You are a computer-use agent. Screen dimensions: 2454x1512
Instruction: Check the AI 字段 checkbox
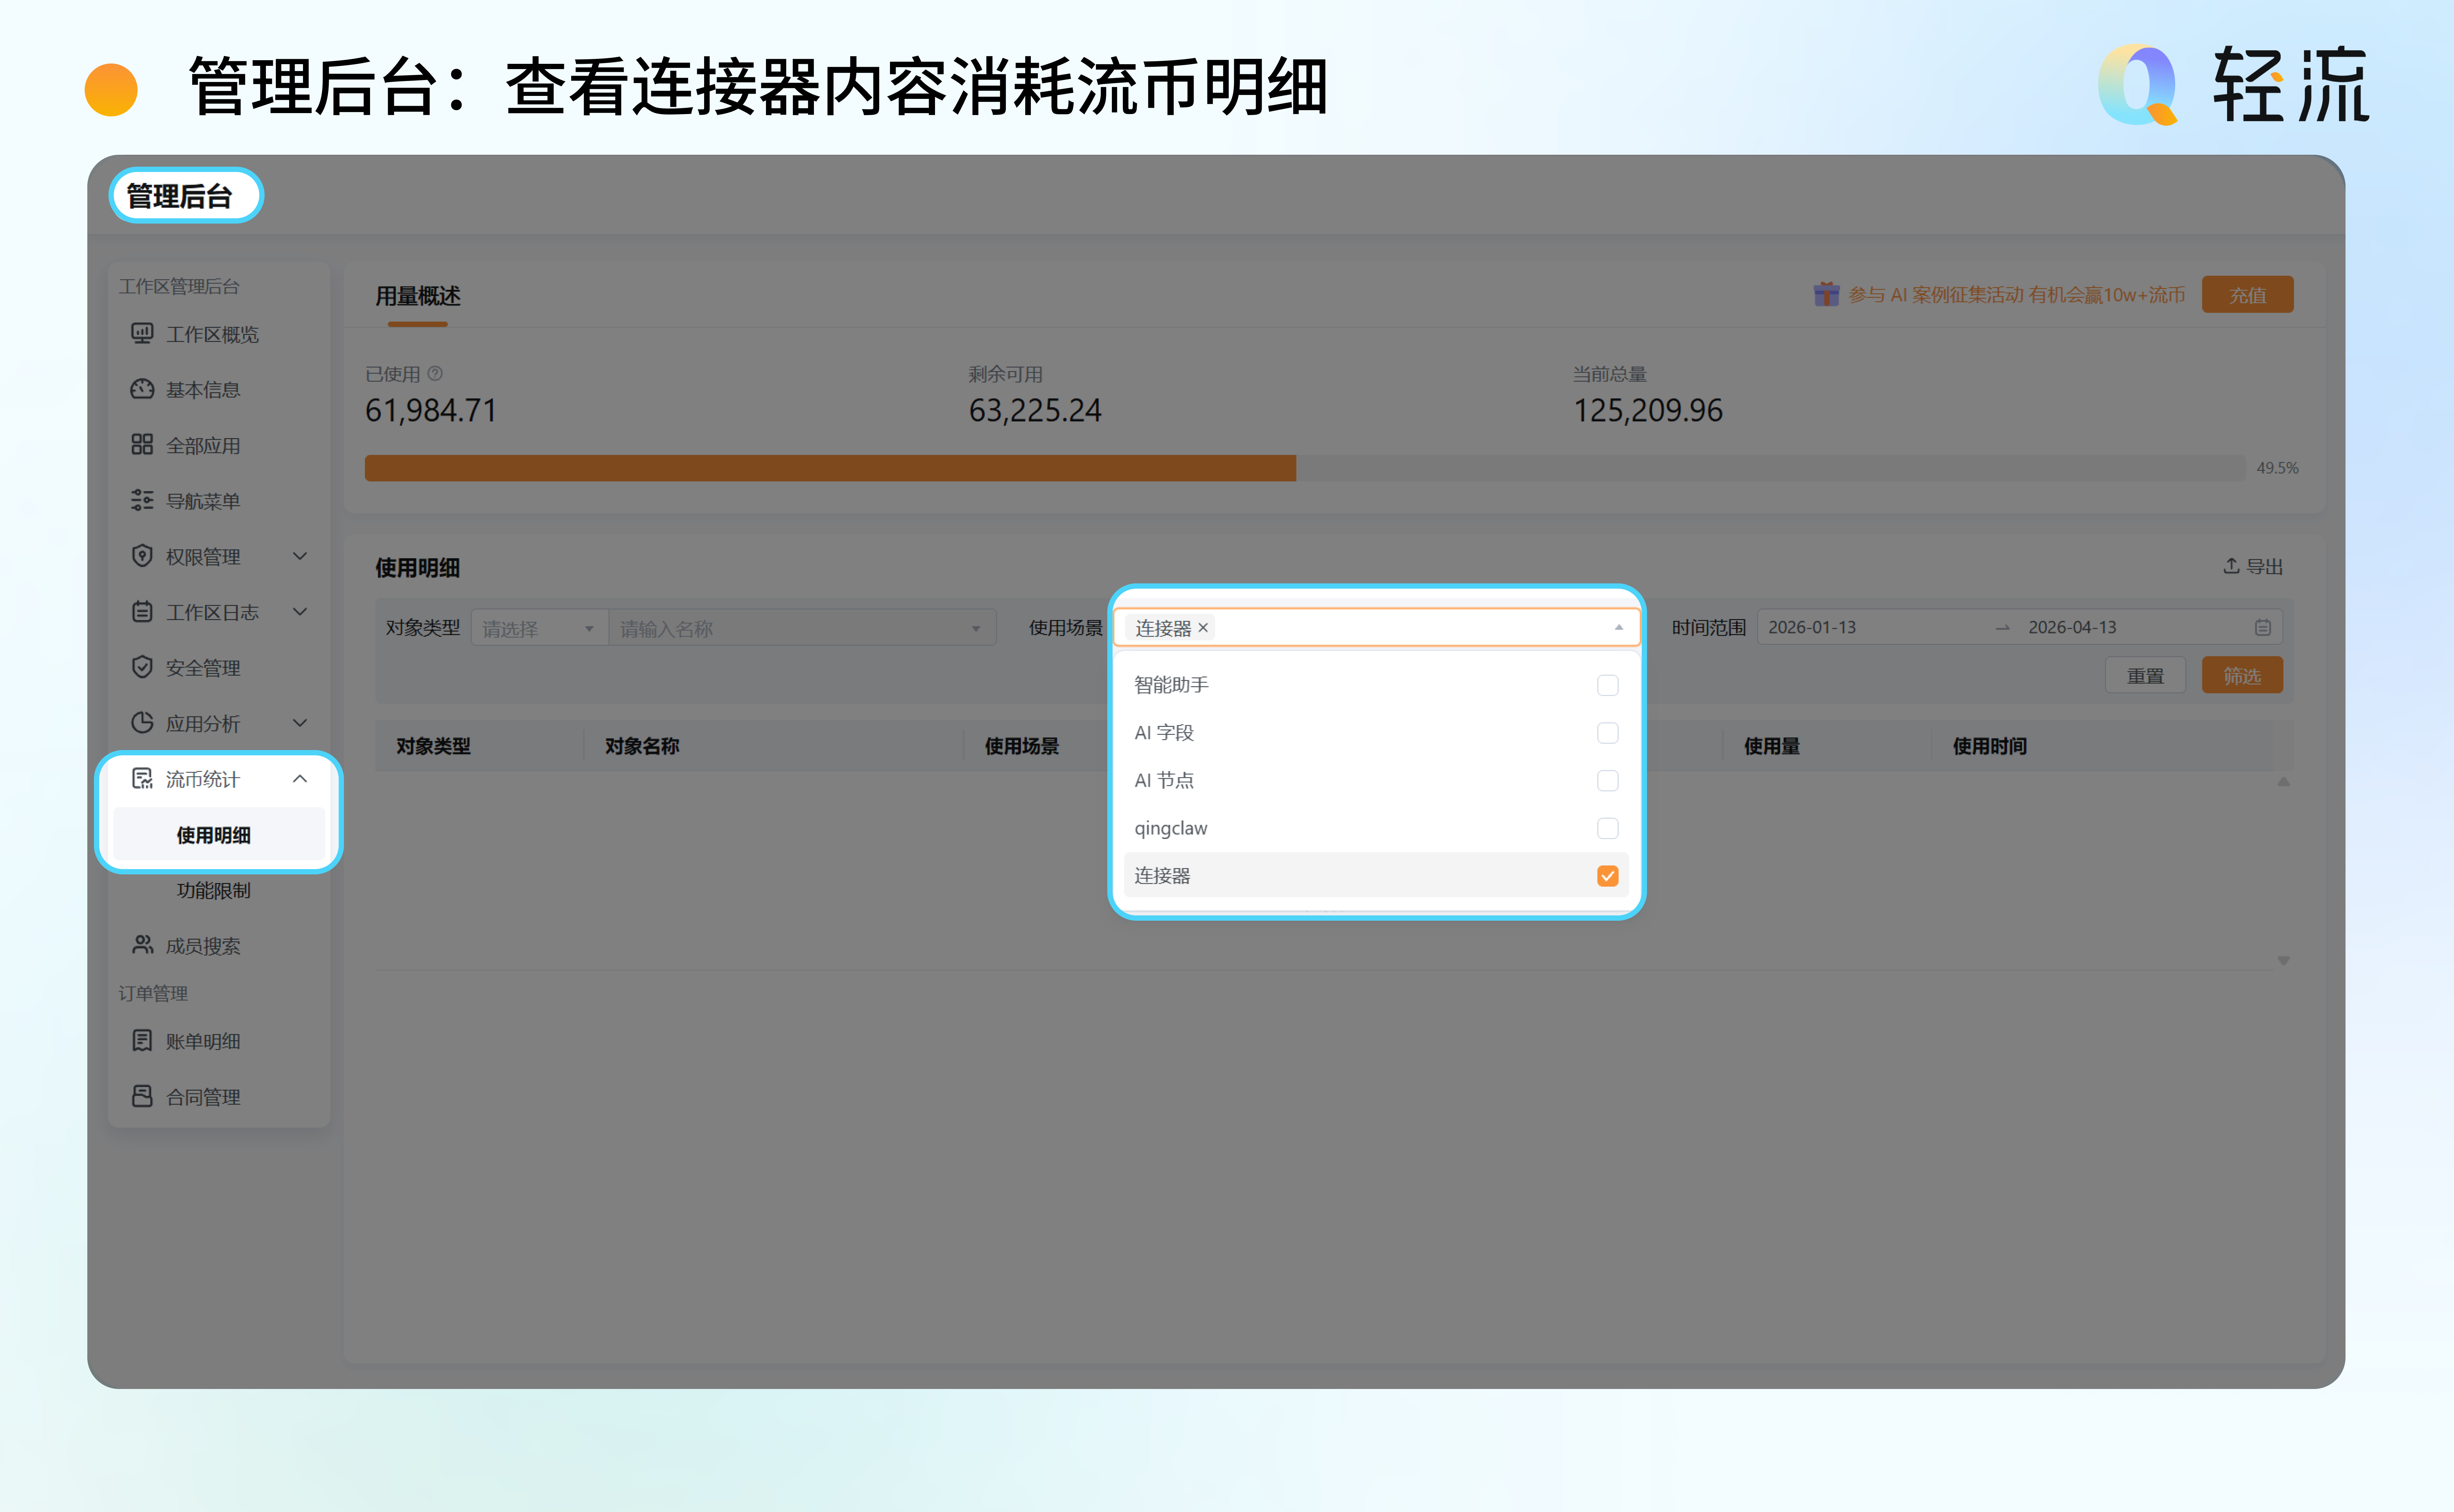point(1607,733)
